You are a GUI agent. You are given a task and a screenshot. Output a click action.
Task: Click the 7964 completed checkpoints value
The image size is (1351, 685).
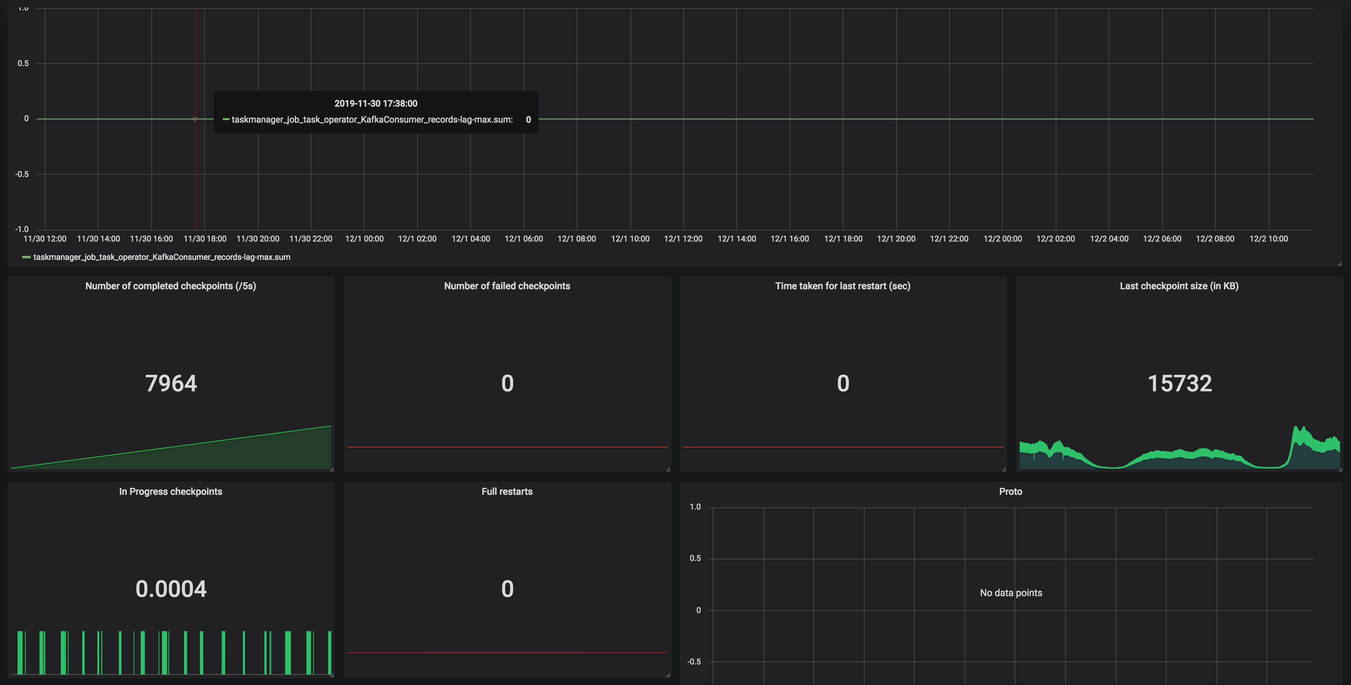pyautogui.click(x=171, y=384)
